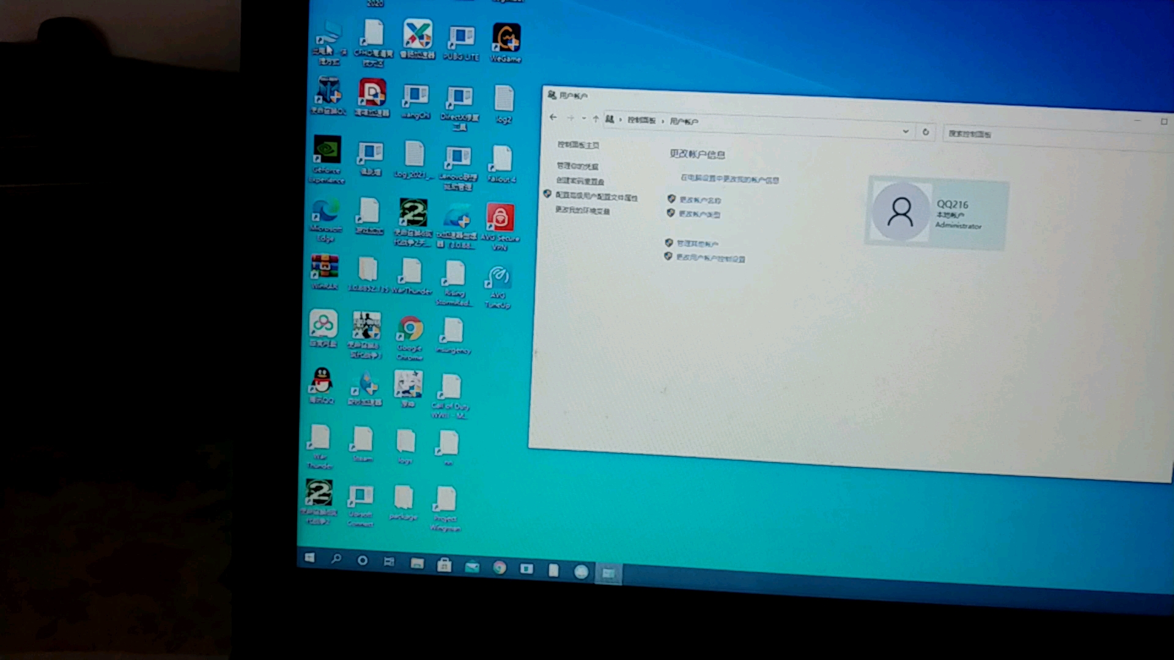Open the recent locations arrow beside Forward
The height and width of the screenshot is (660, 1174).
tap(584, 118)
